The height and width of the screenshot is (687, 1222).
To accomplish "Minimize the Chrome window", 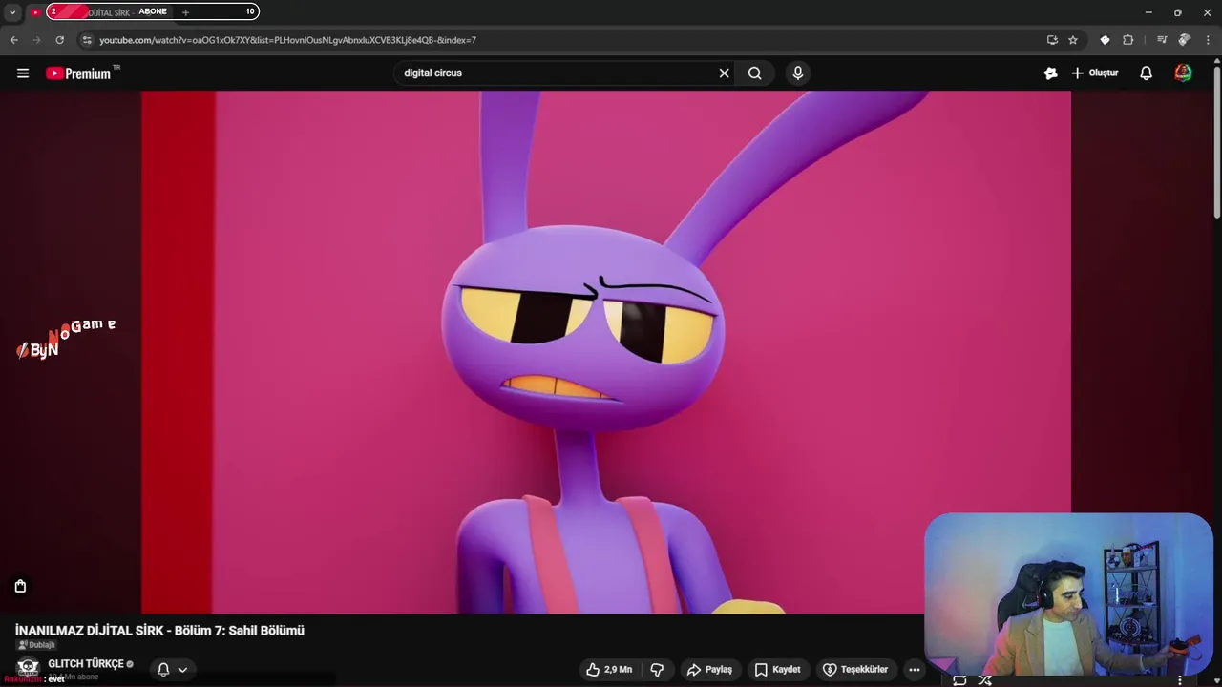I will [x=1148, y=12].
